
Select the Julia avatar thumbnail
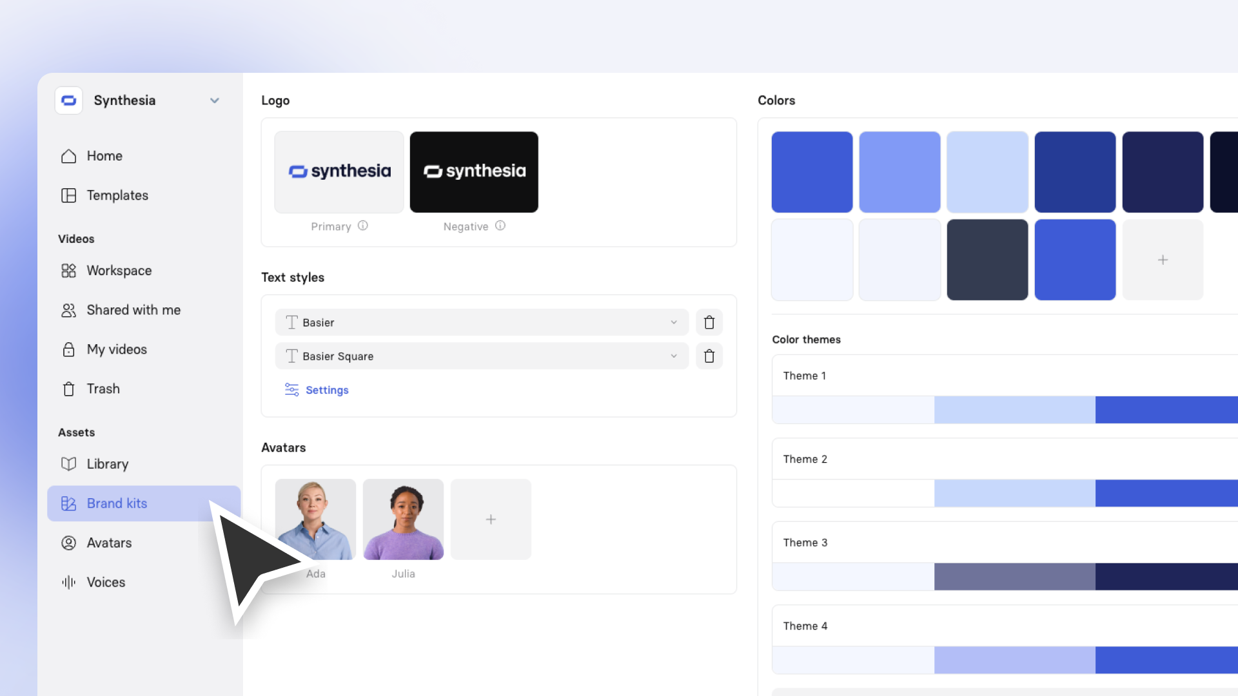click(x=403, y=519)
